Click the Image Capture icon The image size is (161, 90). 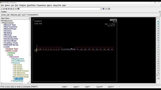[x=11, y=9]
